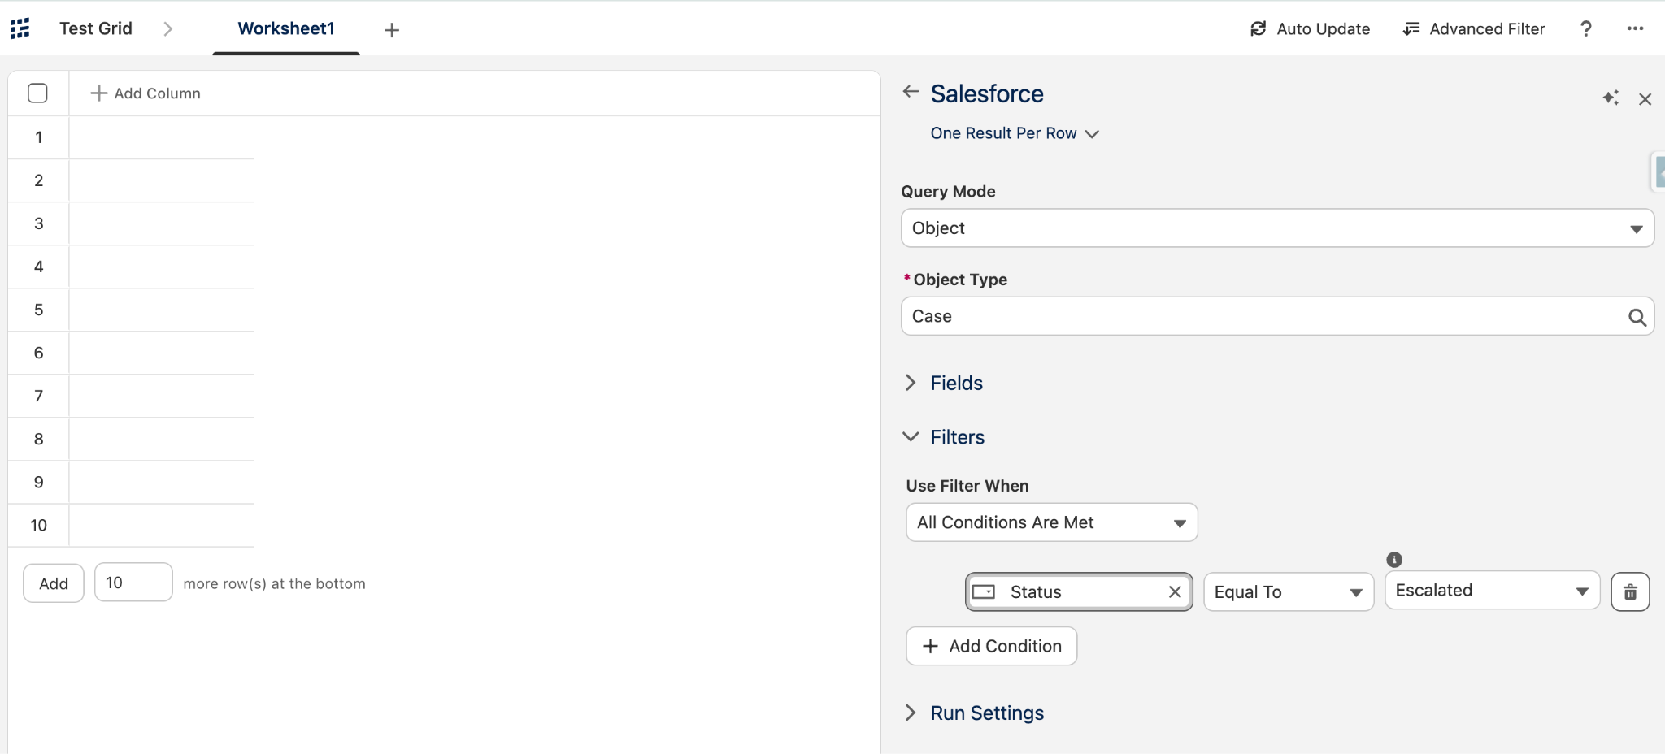Click the Object Type search magnifier icon
The image size is (1665, 754).
1637,317
